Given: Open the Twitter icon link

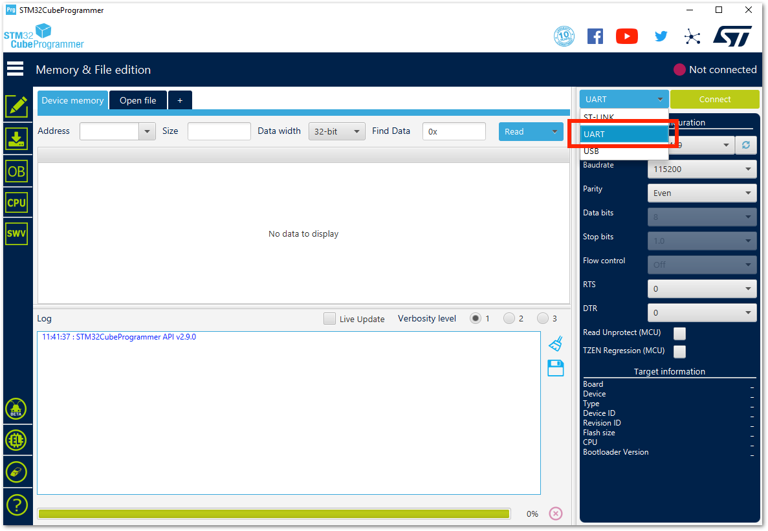Looking at the screenshot, I should click(661, 36).
